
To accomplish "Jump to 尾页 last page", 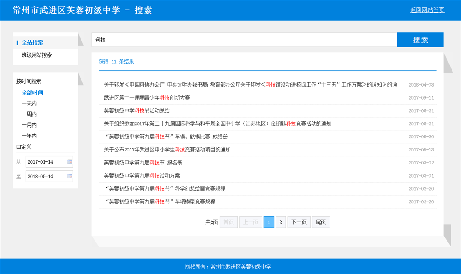I will tap(321, 222).
